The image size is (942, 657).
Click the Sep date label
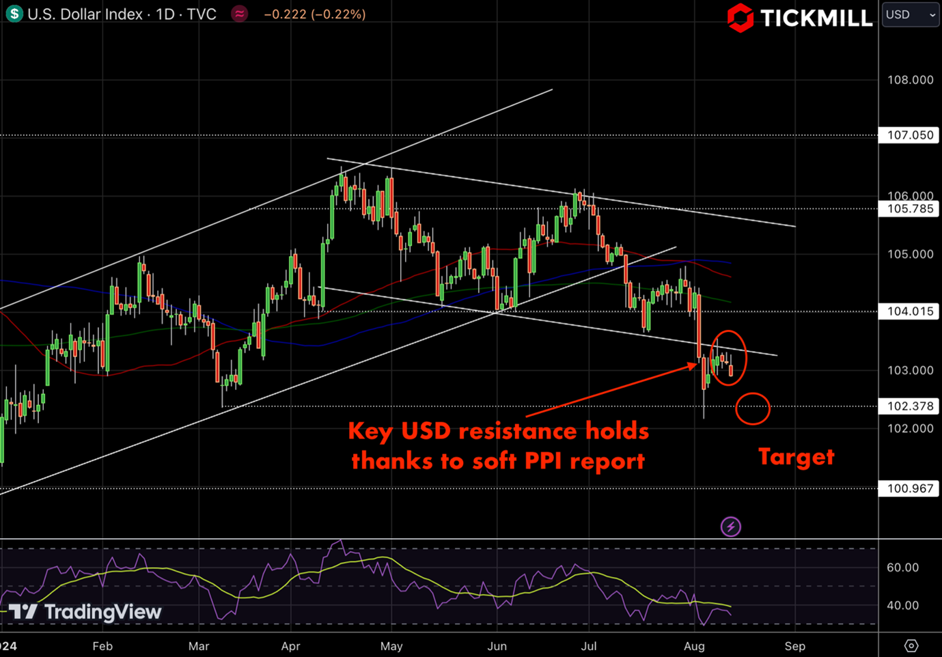pyautogui.click(x=795, y=646)
